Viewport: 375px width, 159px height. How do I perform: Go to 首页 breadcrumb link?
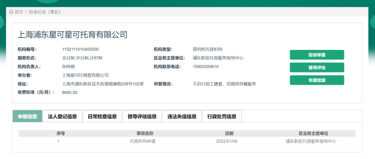coord(19,12)
